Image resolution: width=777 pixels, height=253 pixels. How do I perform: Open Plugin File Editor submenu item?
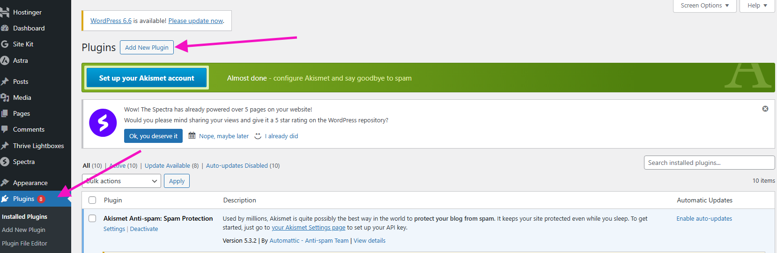click(x=24, y=243)
